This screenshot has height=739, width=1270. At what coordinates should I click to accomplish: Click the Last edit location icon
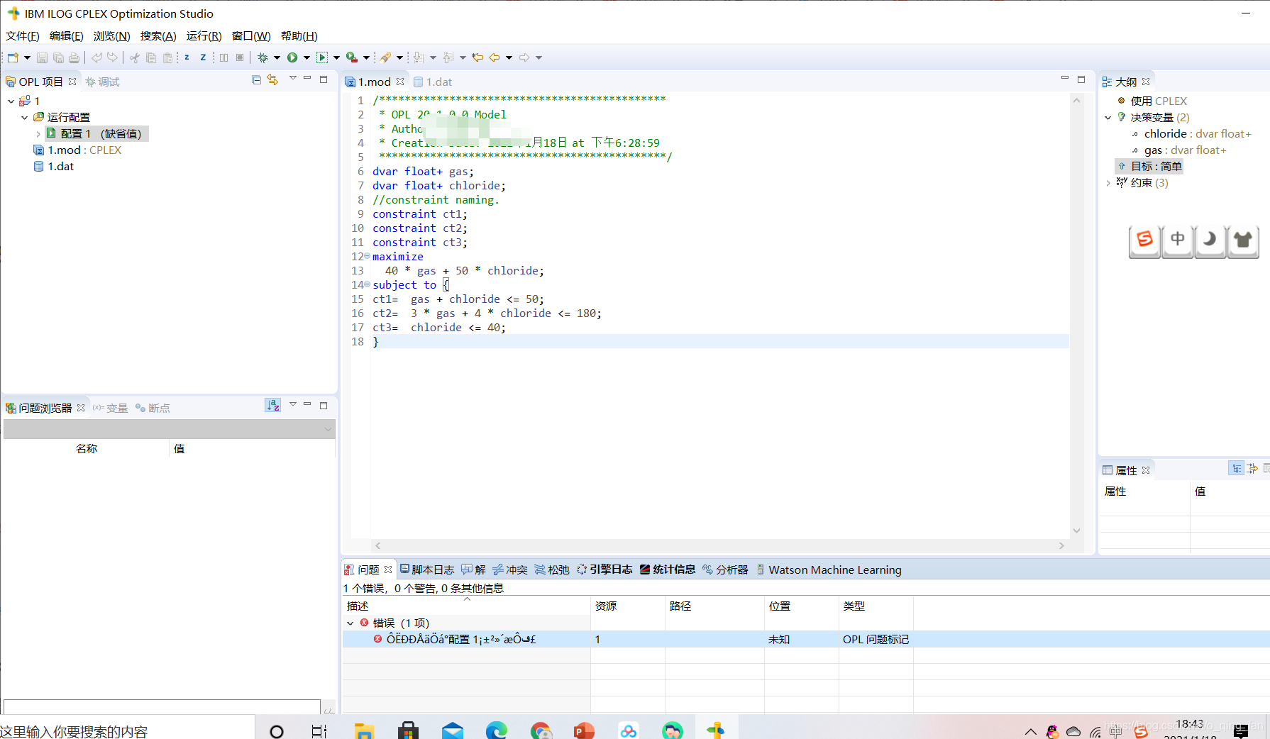478,57
